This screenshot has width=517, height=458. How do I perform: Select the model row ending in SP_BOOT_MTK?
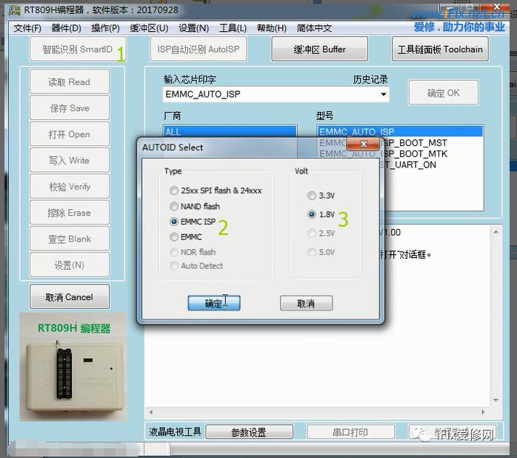(x=414, y=154)
